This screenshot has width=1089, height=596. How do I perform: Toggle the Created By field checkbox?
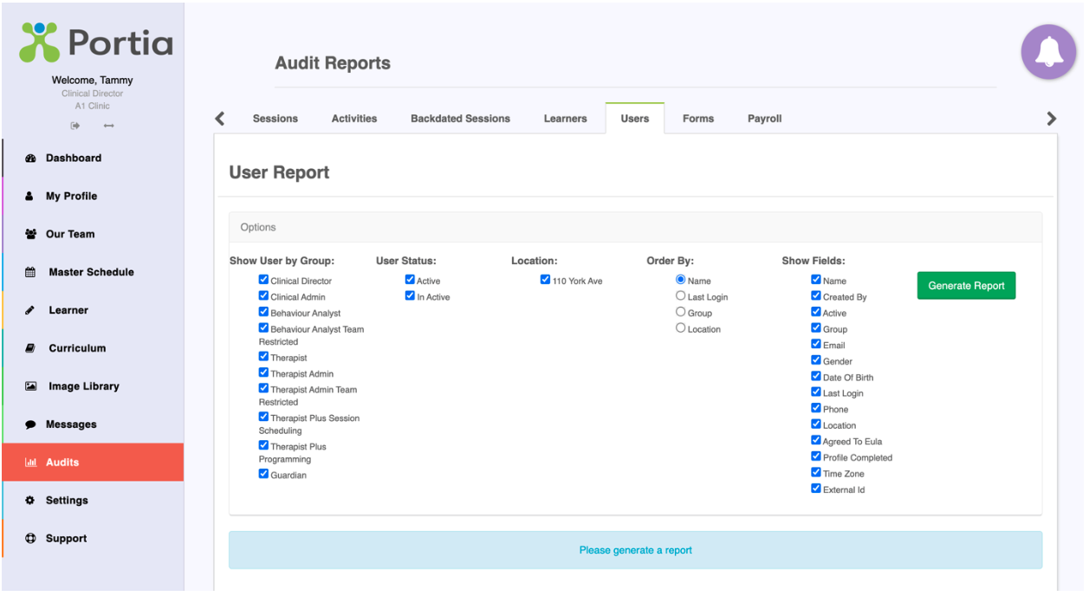coord(816,296)
